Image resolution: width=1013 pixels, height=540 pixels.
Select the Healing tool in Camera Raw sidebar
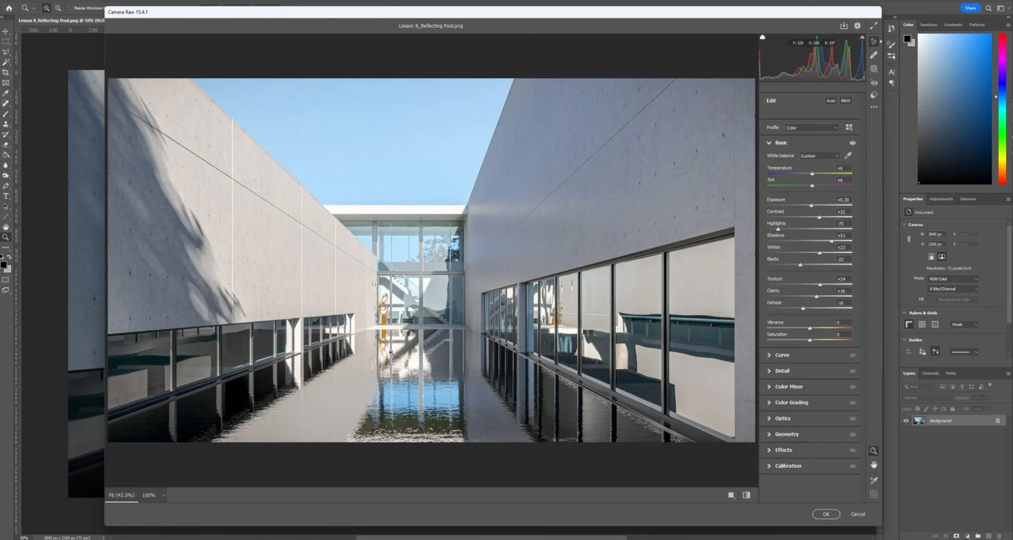pos(874,55)
